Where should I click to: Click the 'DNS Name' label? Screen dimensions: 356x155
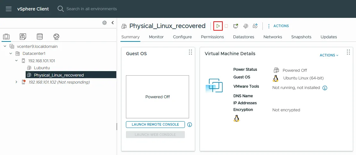(x=243, y=96)
